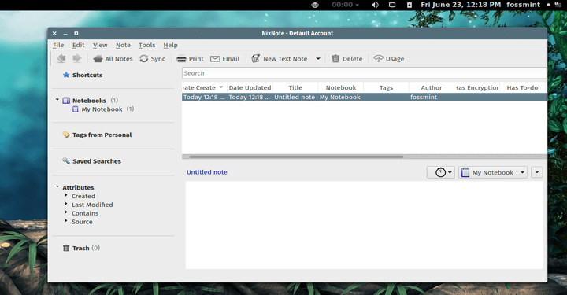Sort by Has Encryption column

click(477, 87)
